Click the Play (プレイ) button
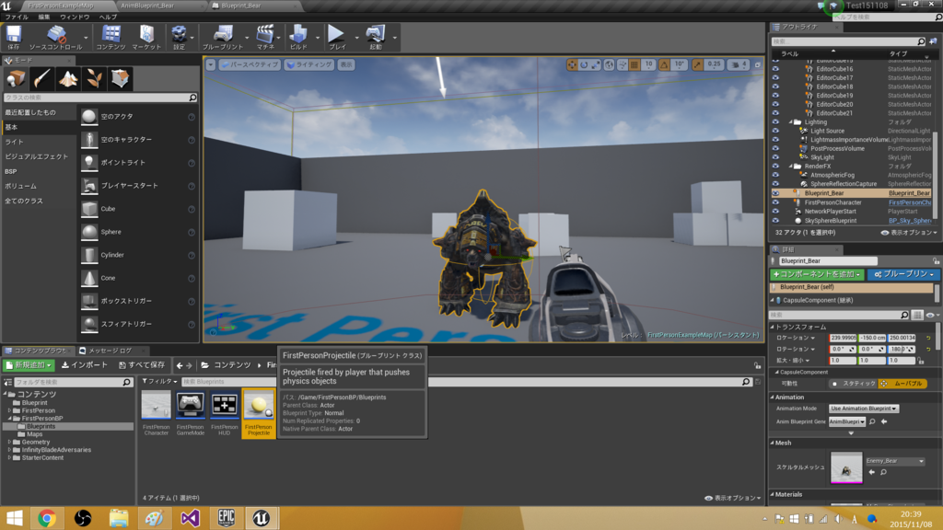The width and height of the screenshot is (943, 530). point(337,37)
